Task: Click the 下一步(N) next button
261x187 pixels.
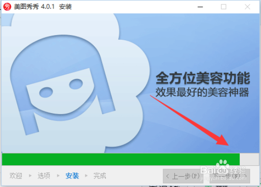Action: pos(230,176)
